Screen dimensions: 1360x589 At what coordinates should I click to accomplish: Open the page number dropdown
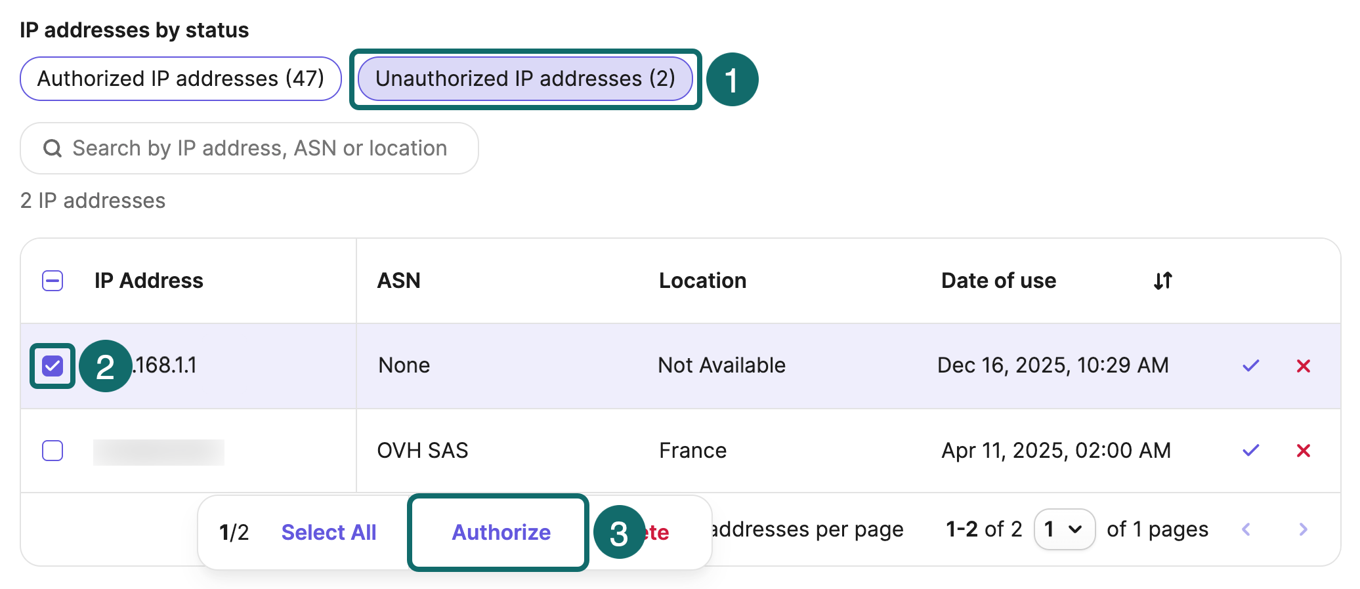click(1063, 529)
